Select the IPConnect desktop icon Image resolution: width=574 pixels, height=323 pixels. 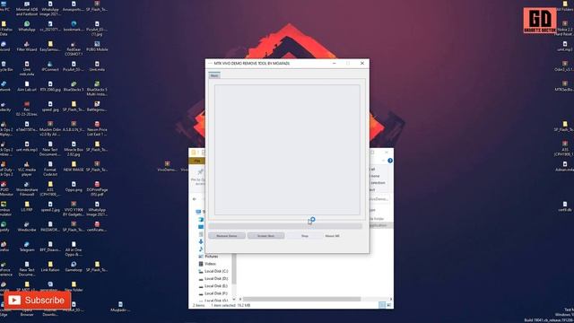tap(50, 66)
